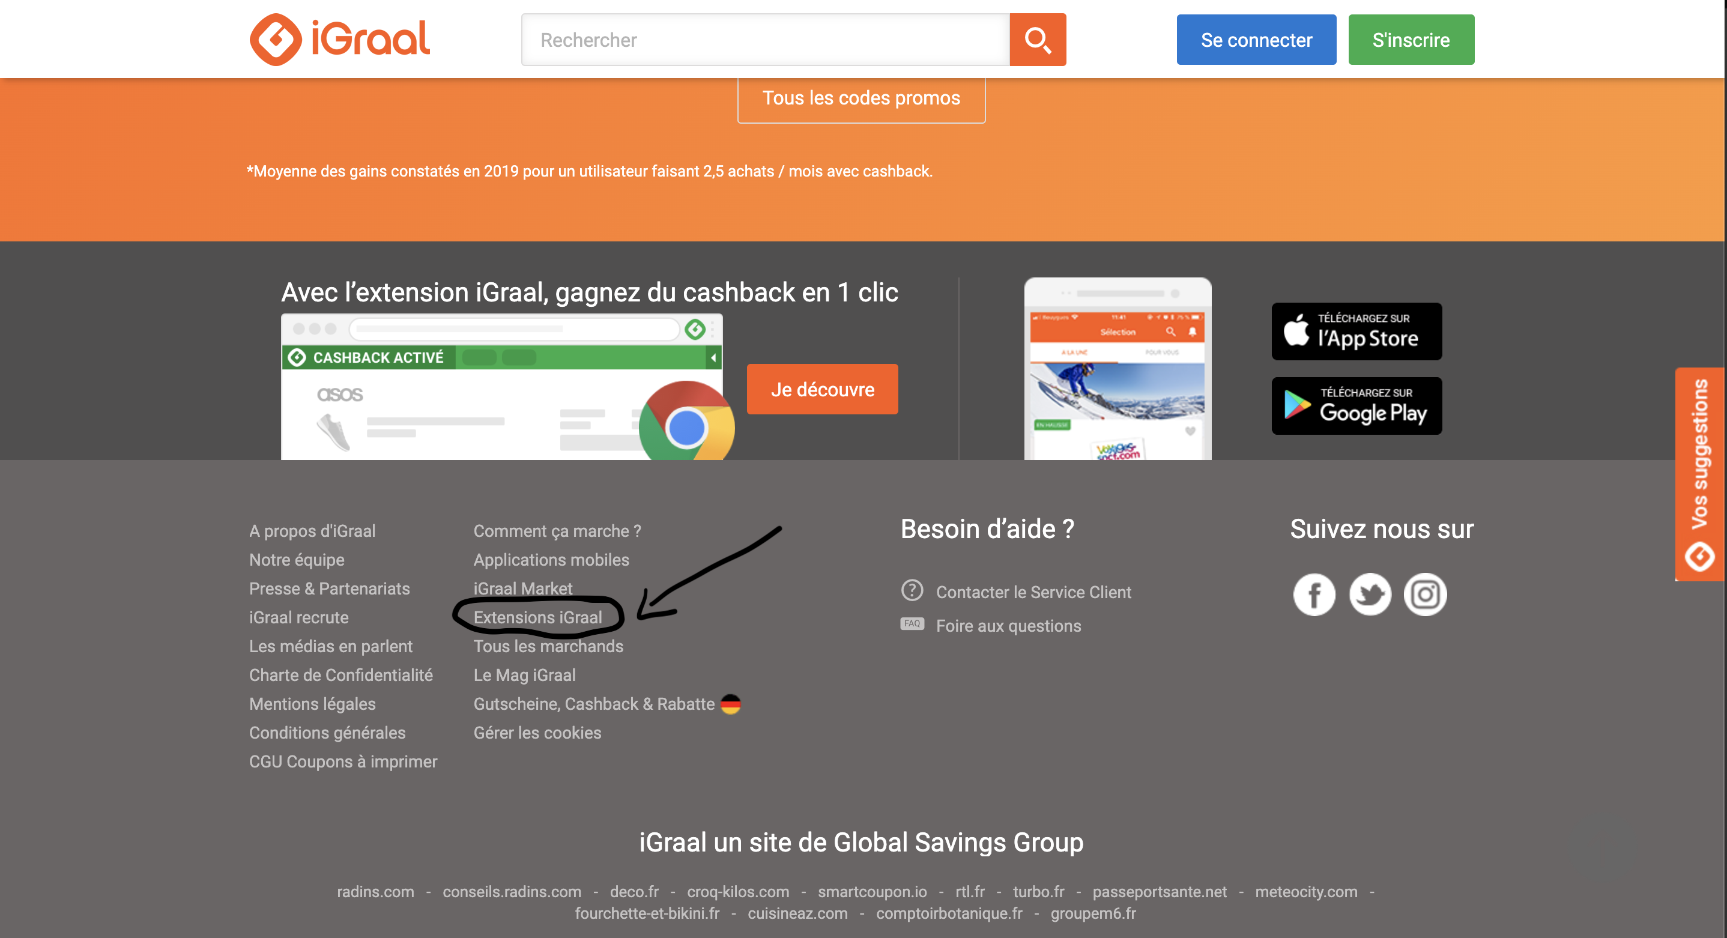Image resolution: width=1727 pixels, height=938 pixels.
Task: Open iGraal's Facebook page
Action: tap(1314, 594)
